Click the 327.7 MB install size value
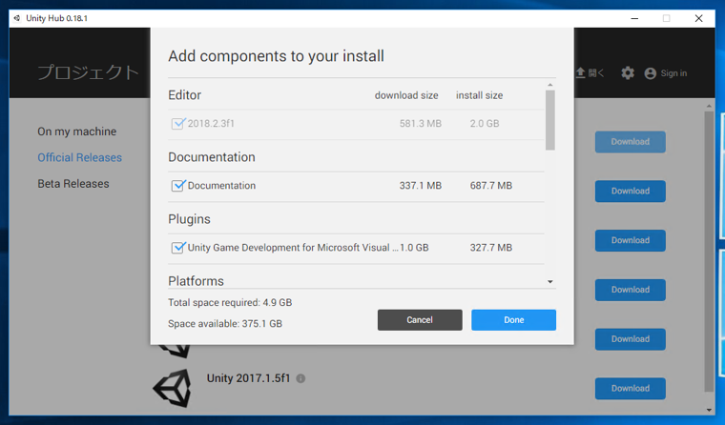Screen dimensions: 725x425 coord(491,248)
